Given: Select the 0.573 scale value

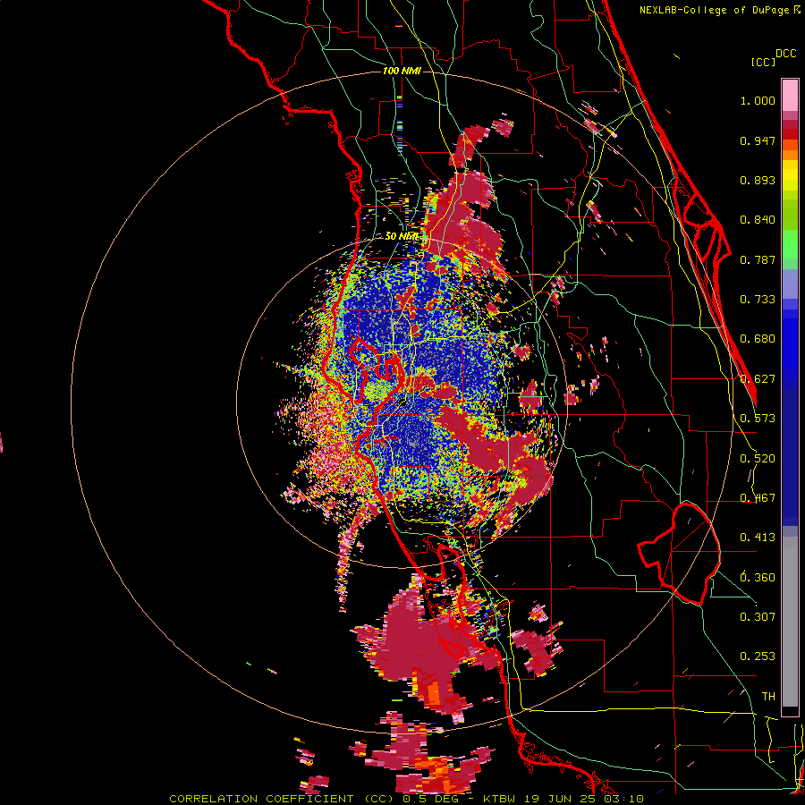Looking at the screenshot, I should tap(758, 419).
